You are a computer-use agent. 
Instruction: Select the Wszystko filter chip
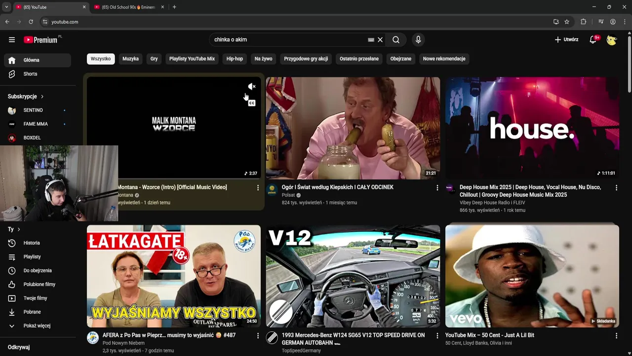point(101,59)
